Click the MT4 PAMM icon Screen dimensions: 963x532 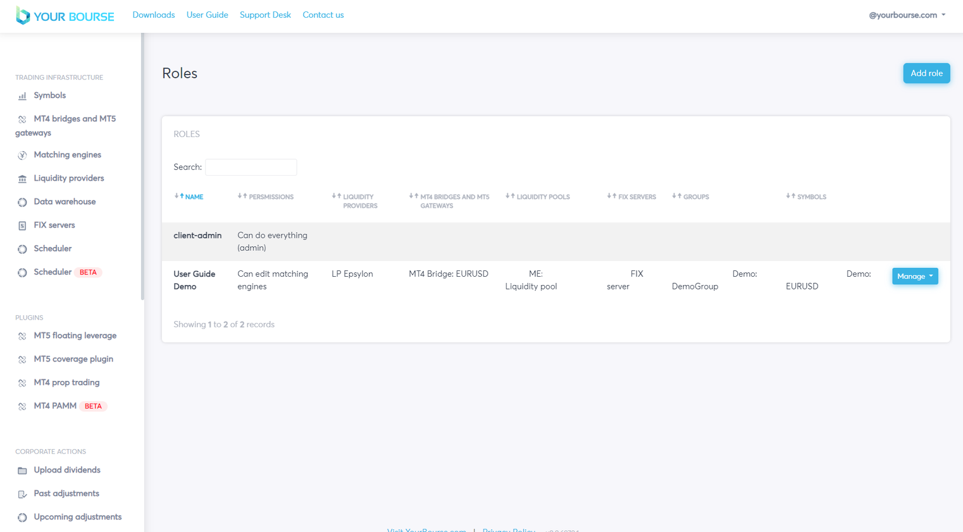(22, 406)
